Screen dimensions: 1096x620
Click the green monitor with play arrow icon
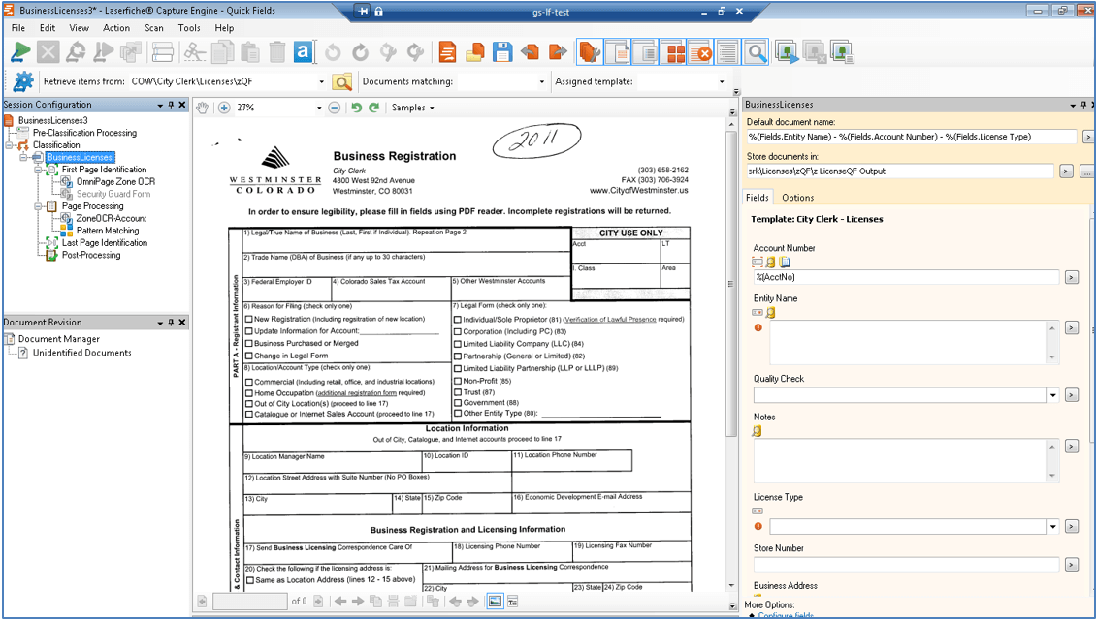click(x=787, y=53)
